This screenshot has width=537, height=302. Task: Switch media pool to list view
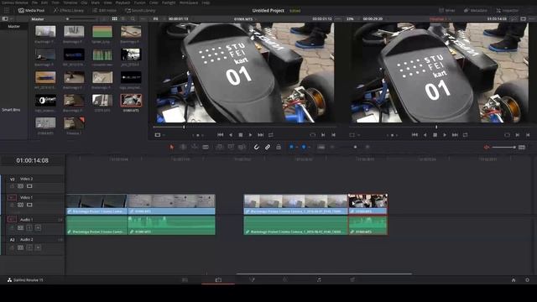click(123, 18)
